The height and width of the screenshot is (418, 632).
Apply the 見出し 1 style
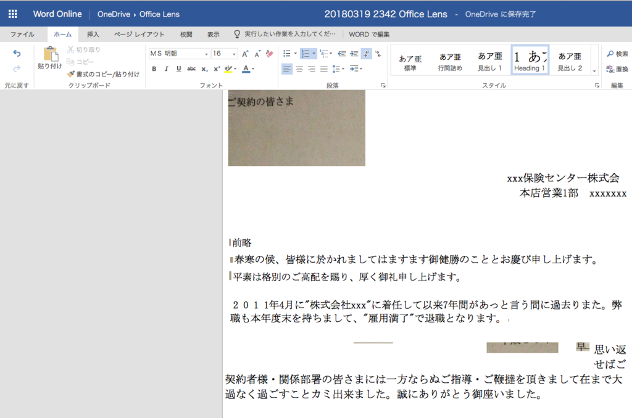[490, 60]
